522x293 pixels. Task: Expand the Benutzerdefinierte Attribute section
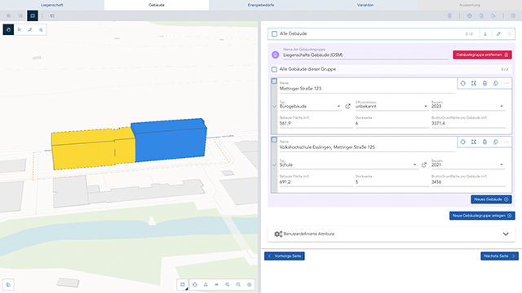(391, 234)
